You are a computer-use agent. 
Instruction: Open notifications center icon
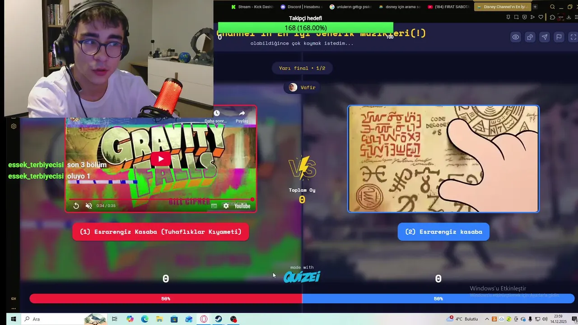[574, 319]
